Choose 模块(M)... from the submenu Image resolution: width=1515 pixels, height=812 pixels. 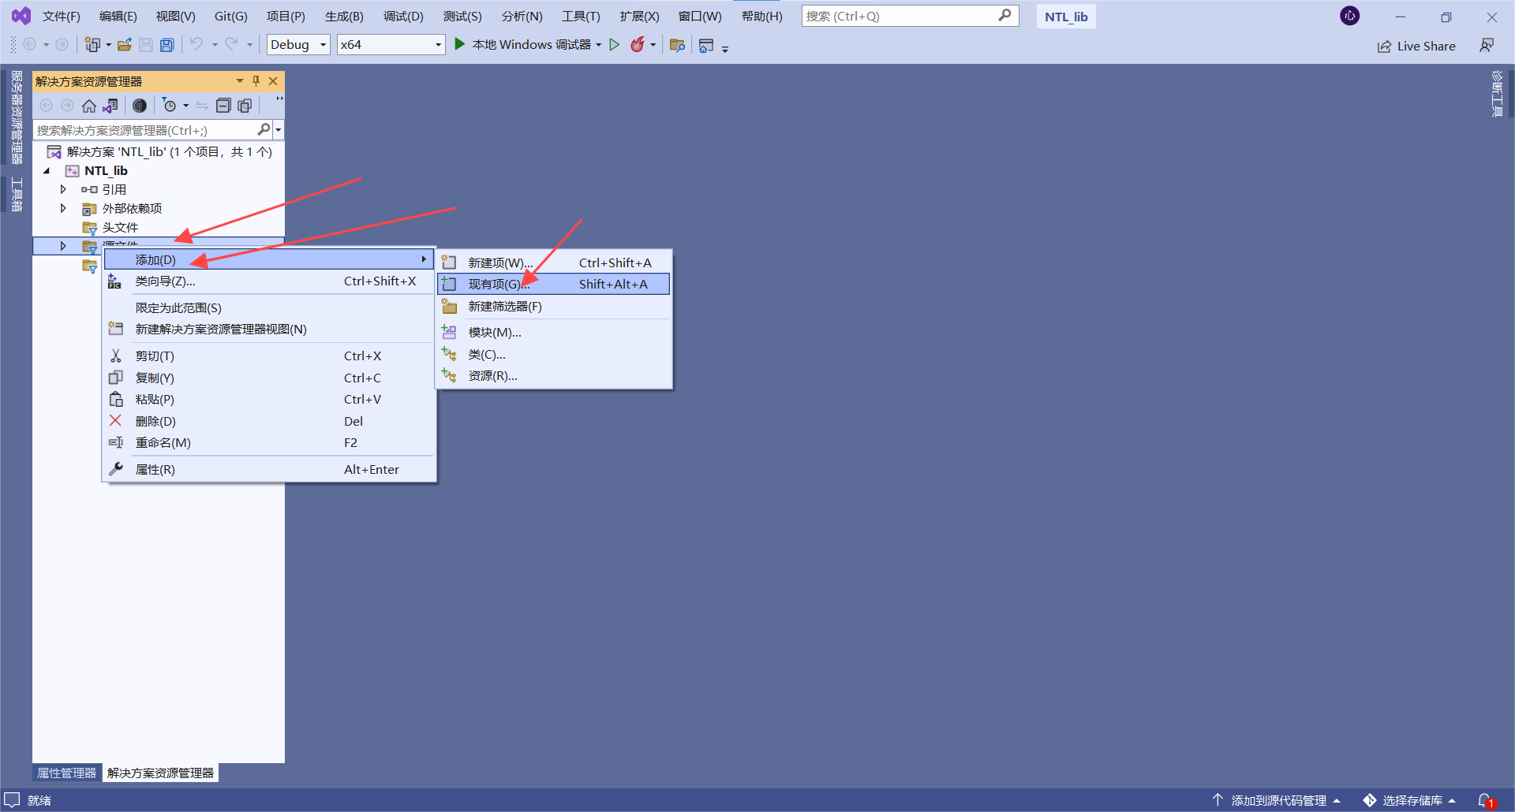point(554,333)
